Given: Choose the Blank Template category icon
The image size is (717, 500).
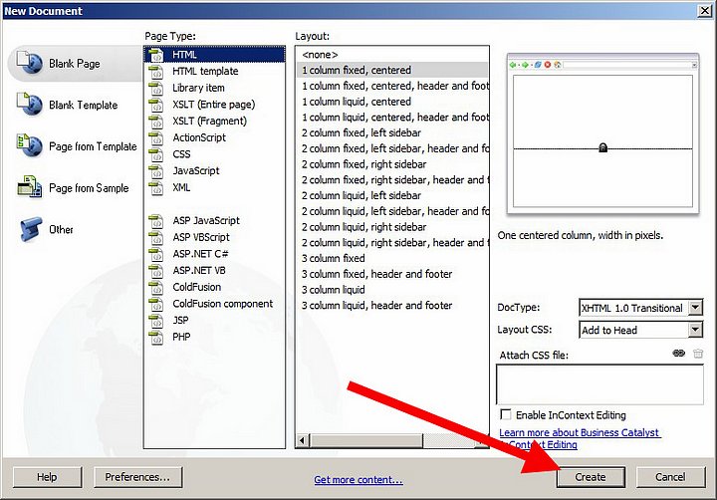Looking at the screenshot, I should click(x=29, y=104).
